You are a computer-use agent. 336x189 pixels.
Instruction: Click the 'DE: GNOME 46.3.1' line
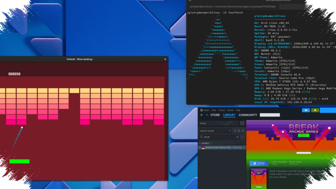coord(267,50)
